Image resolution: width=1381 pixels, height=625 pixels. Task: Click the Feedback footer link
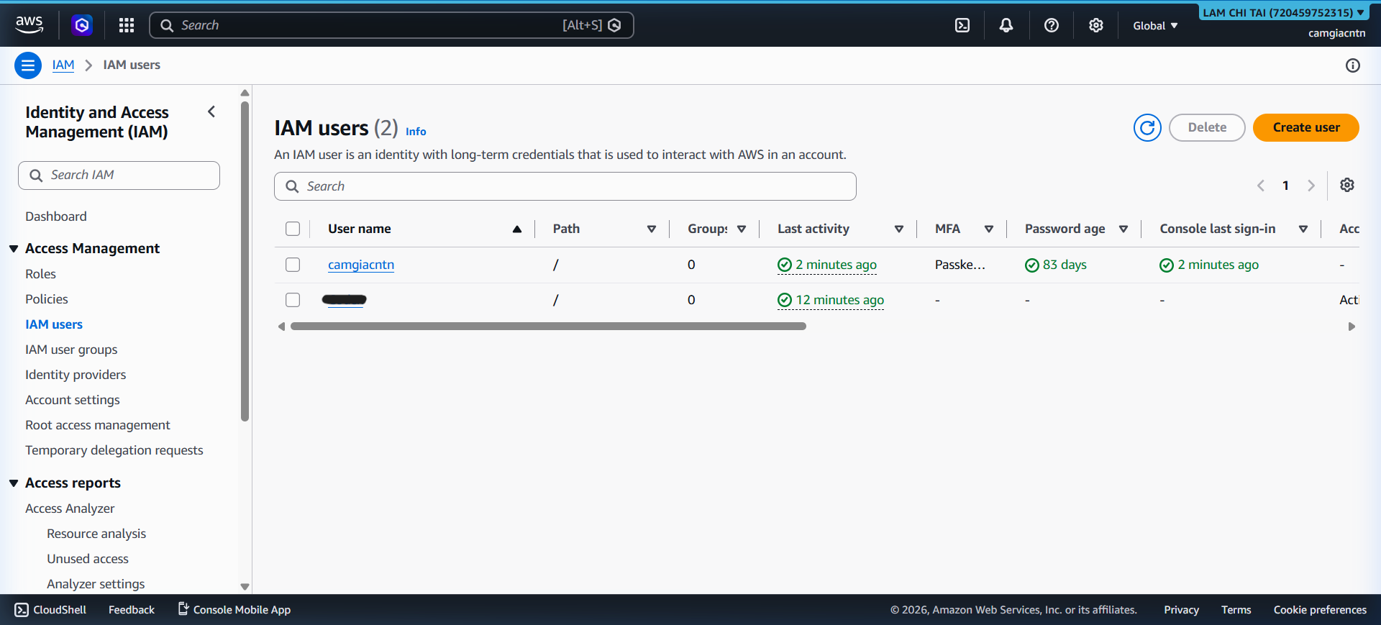132,610
